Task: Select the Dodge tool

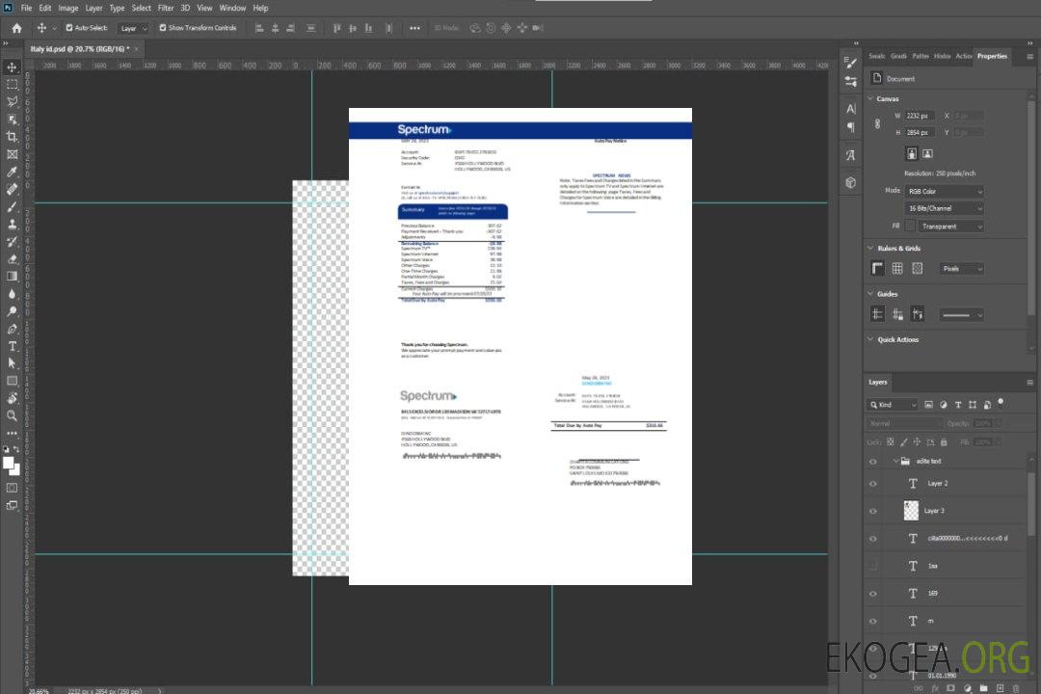Action: pyautogui.click(x=12, y=311)
